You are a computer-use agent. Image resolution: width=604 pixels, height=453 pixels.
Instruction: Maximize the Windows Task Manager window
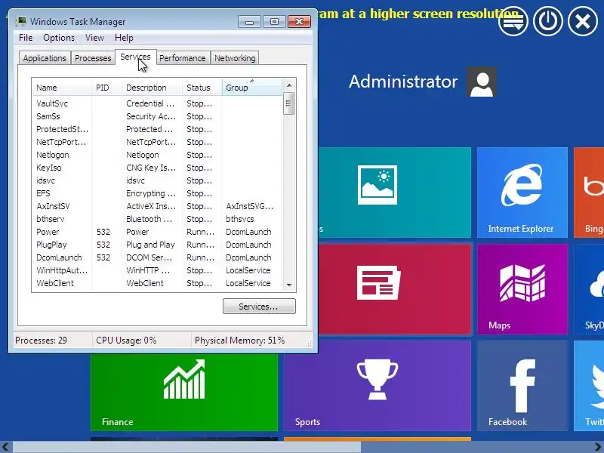(274, 22)
